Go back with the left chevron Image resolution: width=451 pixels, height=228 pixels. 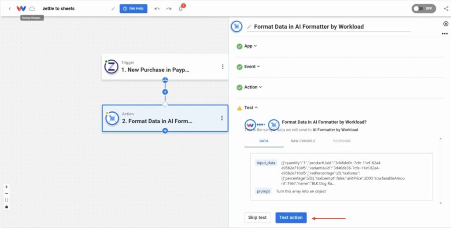(10, 9)
